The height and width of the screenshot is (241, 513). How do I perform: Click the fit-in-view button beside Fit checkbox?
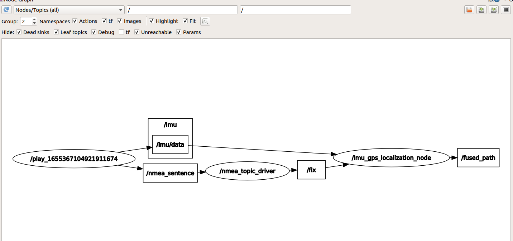click(x=205, y=21)
